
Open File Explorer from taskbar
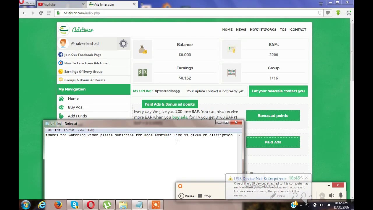(123, 205)
